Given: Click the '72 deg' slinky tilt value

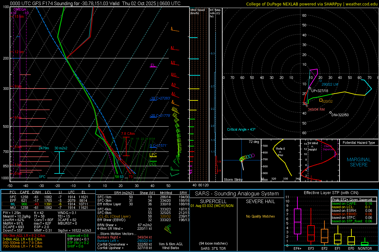Looking at the screenshot, I should pyautogui.click(x=254, y=142).
